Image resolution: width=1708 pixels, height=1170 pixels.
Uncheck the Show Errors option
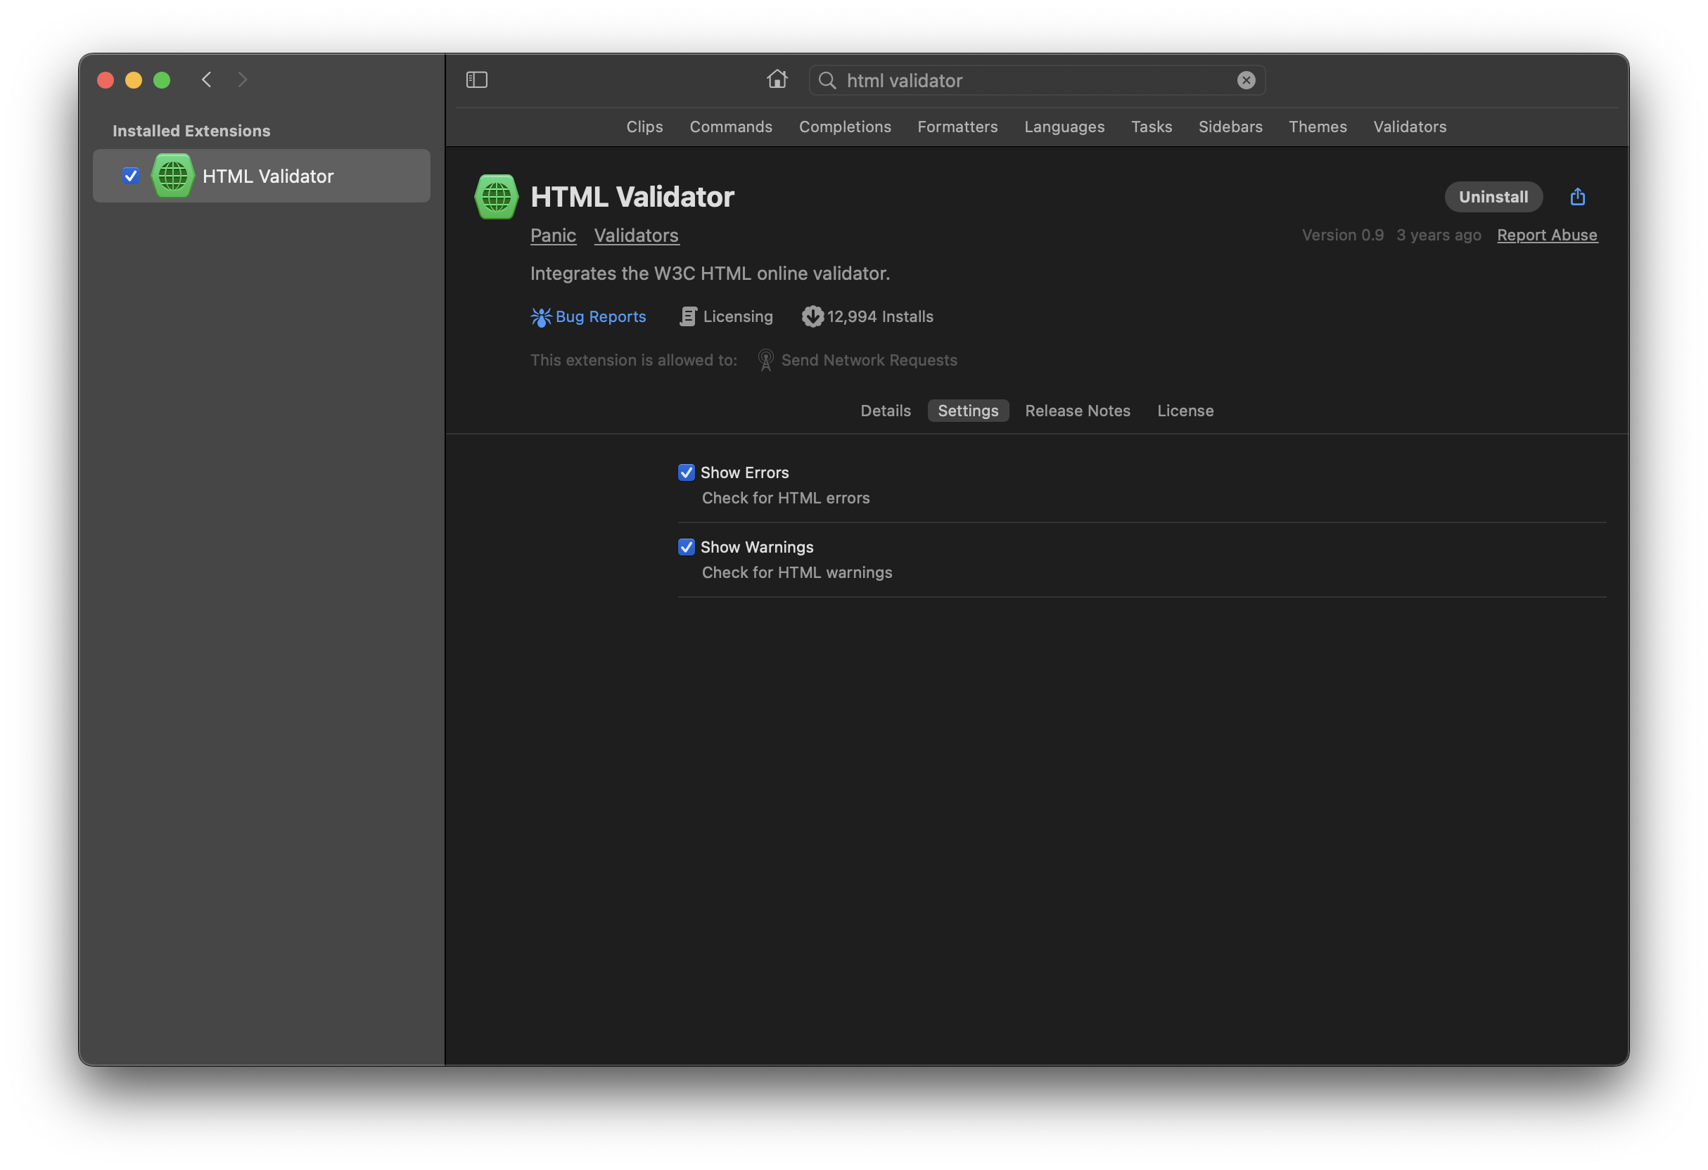tap(686, 472)
